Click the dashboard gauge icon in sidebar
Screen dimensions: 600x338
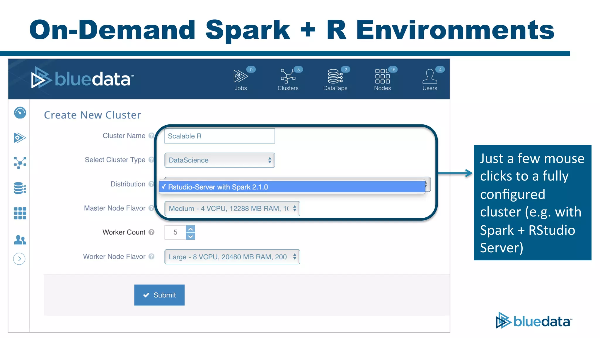point(20,113)
